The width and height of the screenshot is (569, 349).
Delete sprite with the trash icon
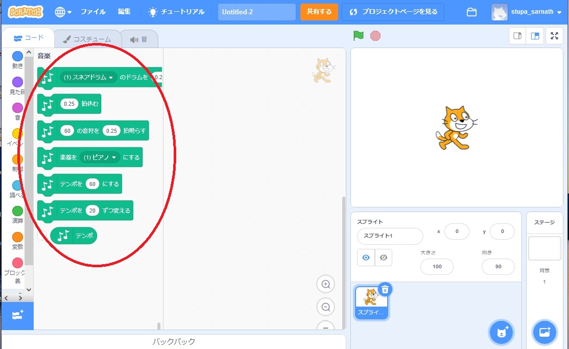coord(385,290)
